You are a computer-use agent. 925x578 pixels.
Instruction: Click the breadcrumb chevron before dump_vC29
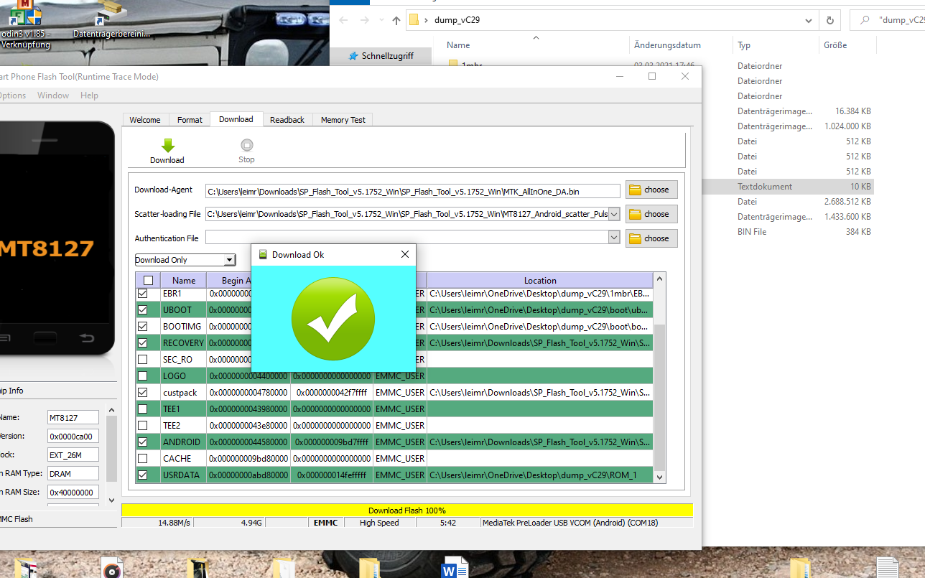tap(426, 20)
